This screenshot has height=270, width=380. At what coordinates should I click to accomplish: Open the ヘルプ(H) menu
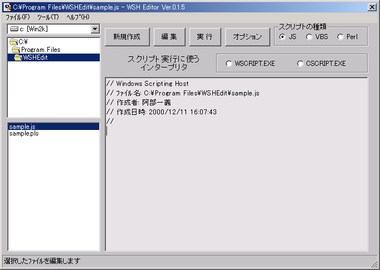click(78, 17)
